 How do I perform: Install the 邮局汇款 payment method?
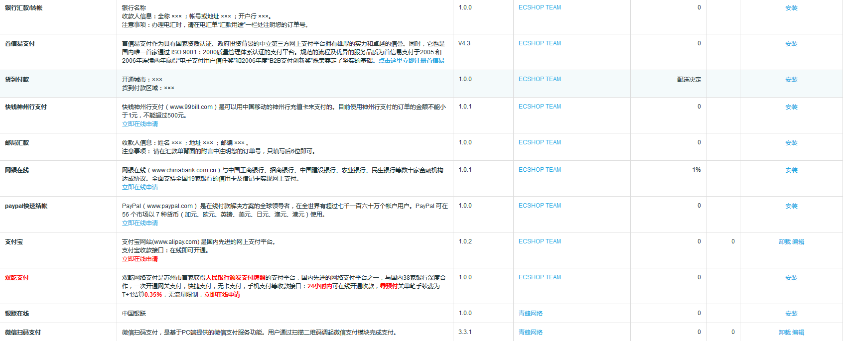(791, 143)
